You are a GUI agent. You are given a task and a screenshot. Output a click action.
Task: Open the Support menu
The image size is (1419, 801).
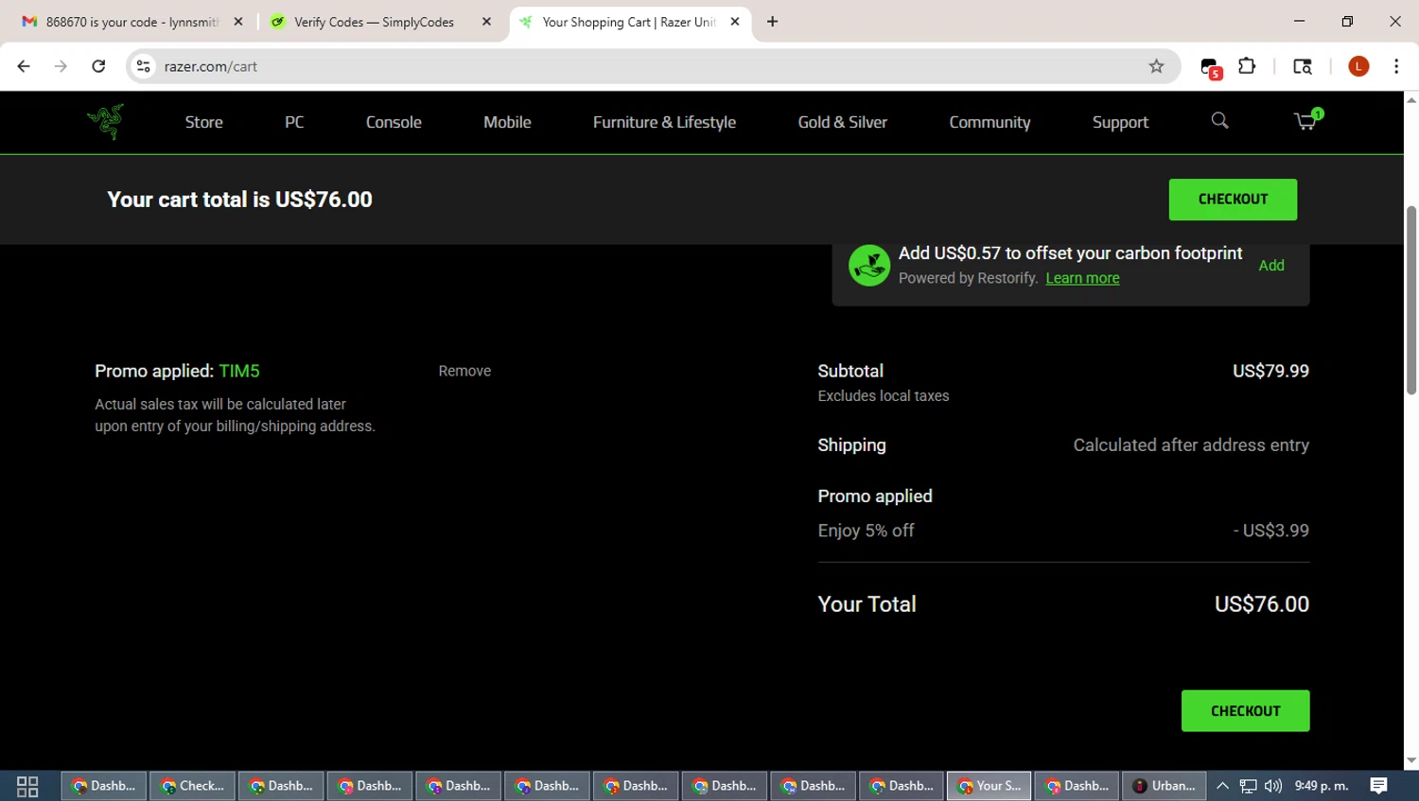point(1120,122)
